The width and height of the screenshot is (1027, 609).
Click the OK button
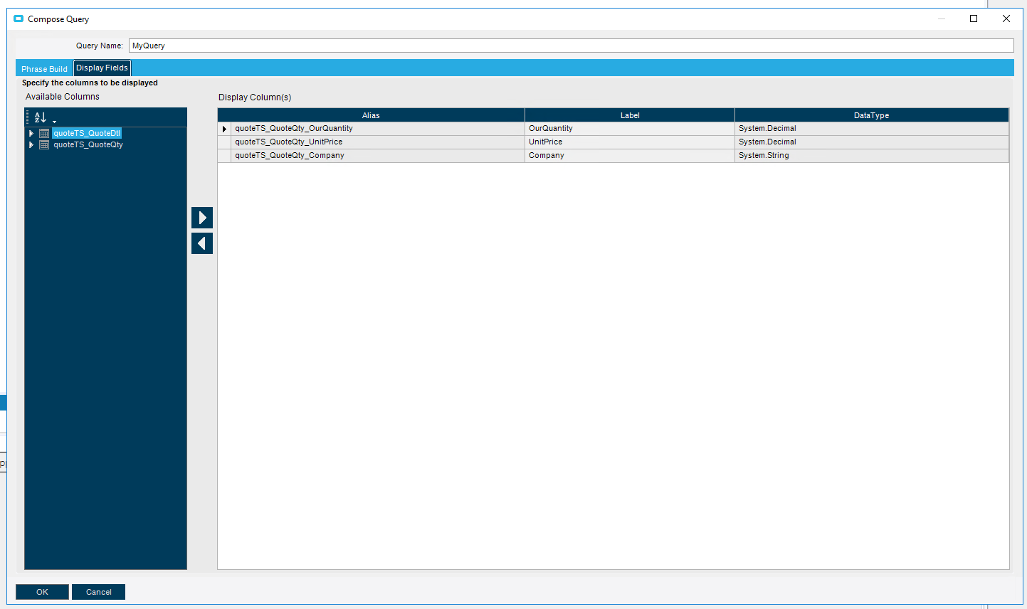point(42,592)
